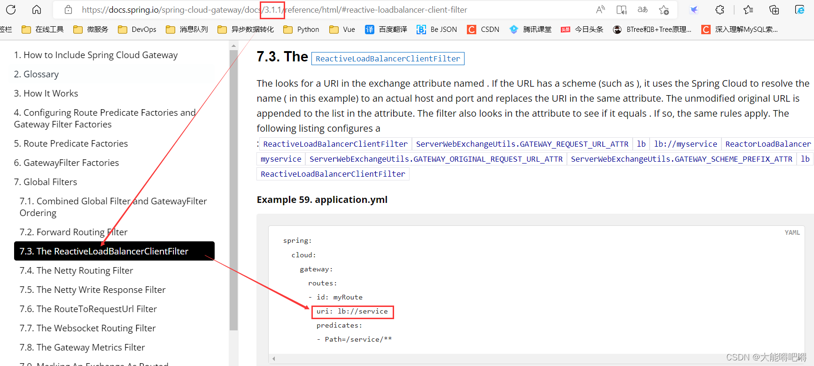Open The Gateway Metrics Filter entry
Viewport: 814px width, 366px height.
tap(82, 347)
